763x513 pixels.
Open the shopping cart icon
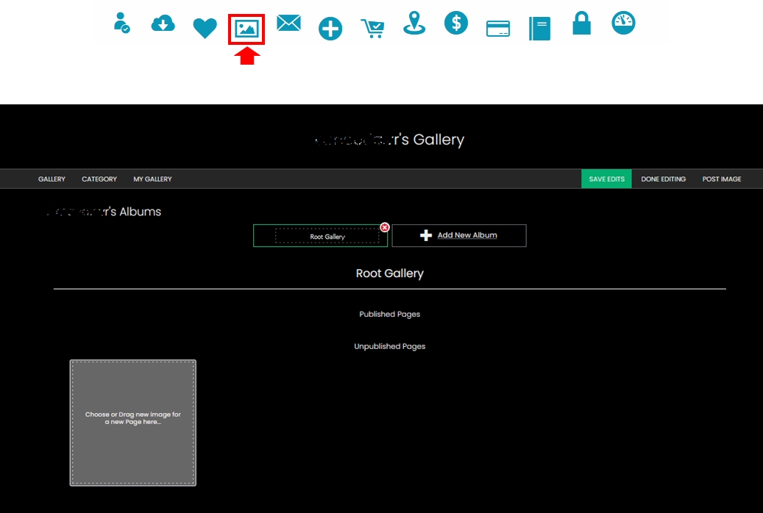point(372,29)
